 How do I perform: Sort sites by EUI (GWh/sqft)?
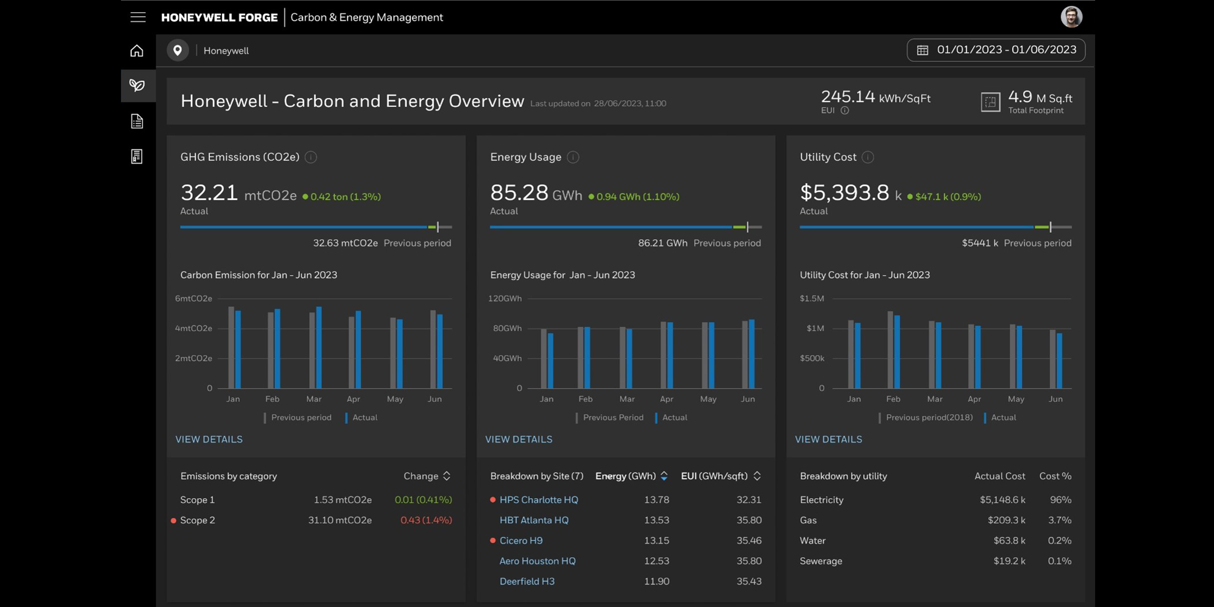click(x=757, y=476)
